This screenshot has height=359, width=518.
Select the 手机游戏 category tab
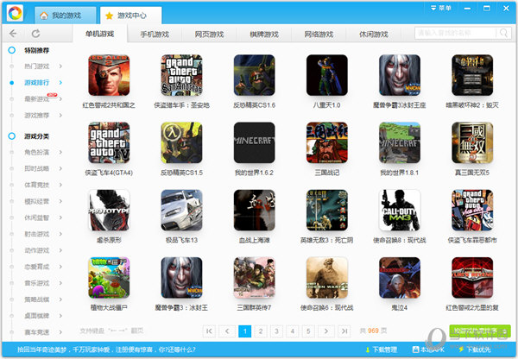(155, 35)
